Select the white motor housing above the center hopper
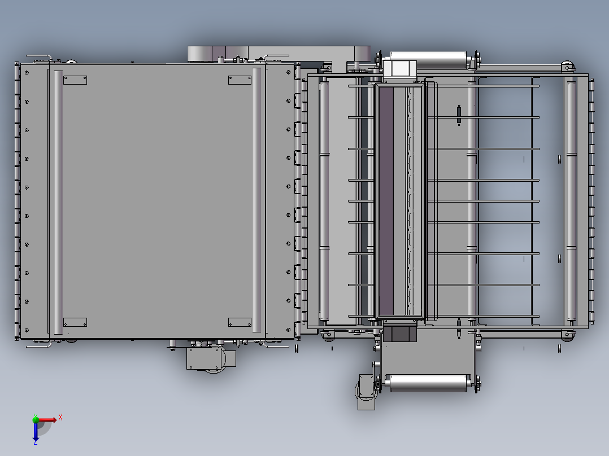 tap(400, 69)
